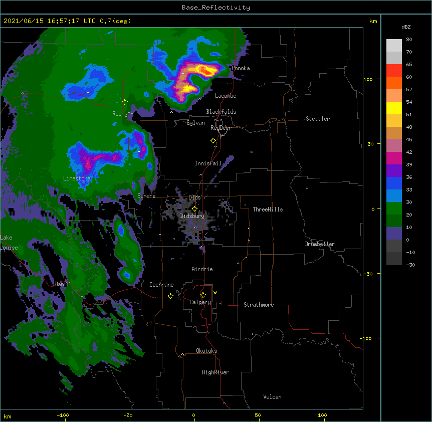The width and height of the screenshot is (432, 422).
Task: Click the light gray 80 dBZ legend swatch
Action: 394,46
